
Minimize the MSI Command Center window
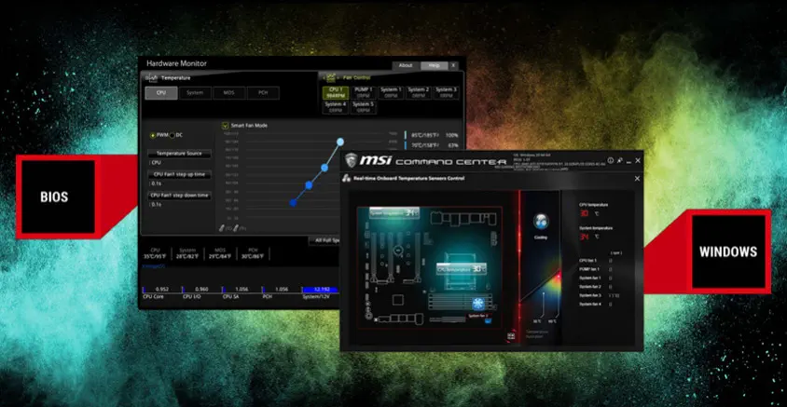(628, 161)
